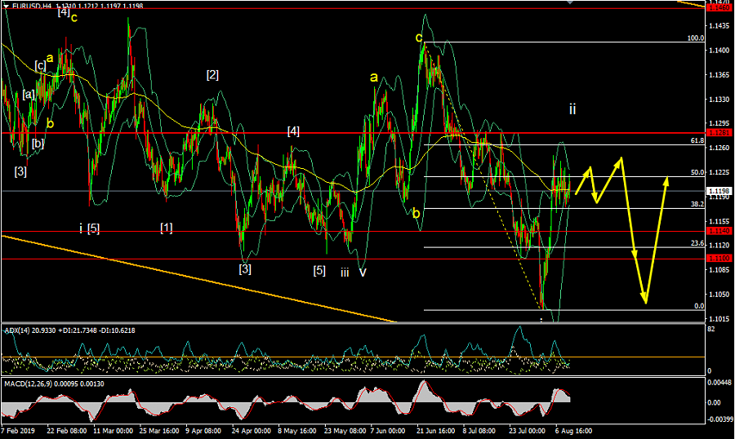Select the Fibonacci 50.0 level label

tap(697, 172)
